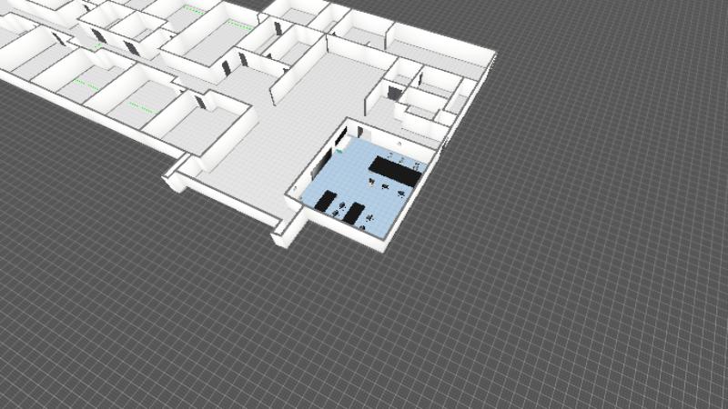The width and height of the screenshot is (728, 409).
Task: Select the second black desk near blue room's bottom
Action: click(x=354, y=214)
